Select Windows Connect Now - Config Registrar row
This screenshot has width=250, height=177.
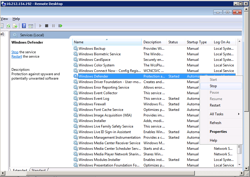(154, 71)
